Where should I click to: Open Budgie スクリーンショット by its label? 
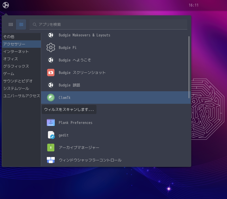click(x=82, y=72)
